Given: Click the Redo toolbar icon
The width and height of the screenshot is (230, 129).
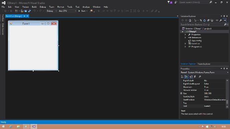Looking at the screenshot, I should (40, 11).
